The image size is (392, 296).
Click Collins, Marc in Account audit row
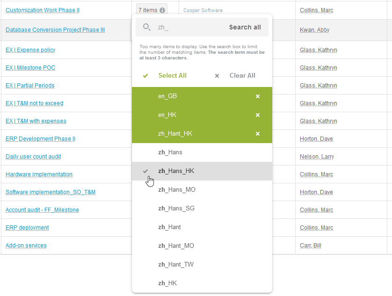click(x=317, y=210)
